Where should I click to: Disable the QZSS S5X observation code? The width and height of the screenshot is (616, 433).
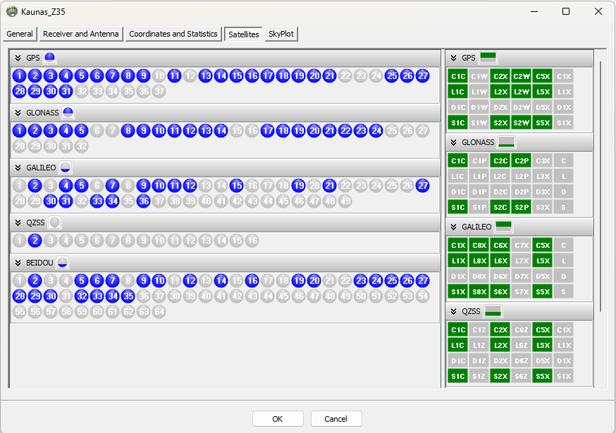543,376
